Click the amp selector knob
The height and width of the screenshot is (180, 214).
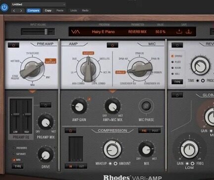(x=88, y=69)
